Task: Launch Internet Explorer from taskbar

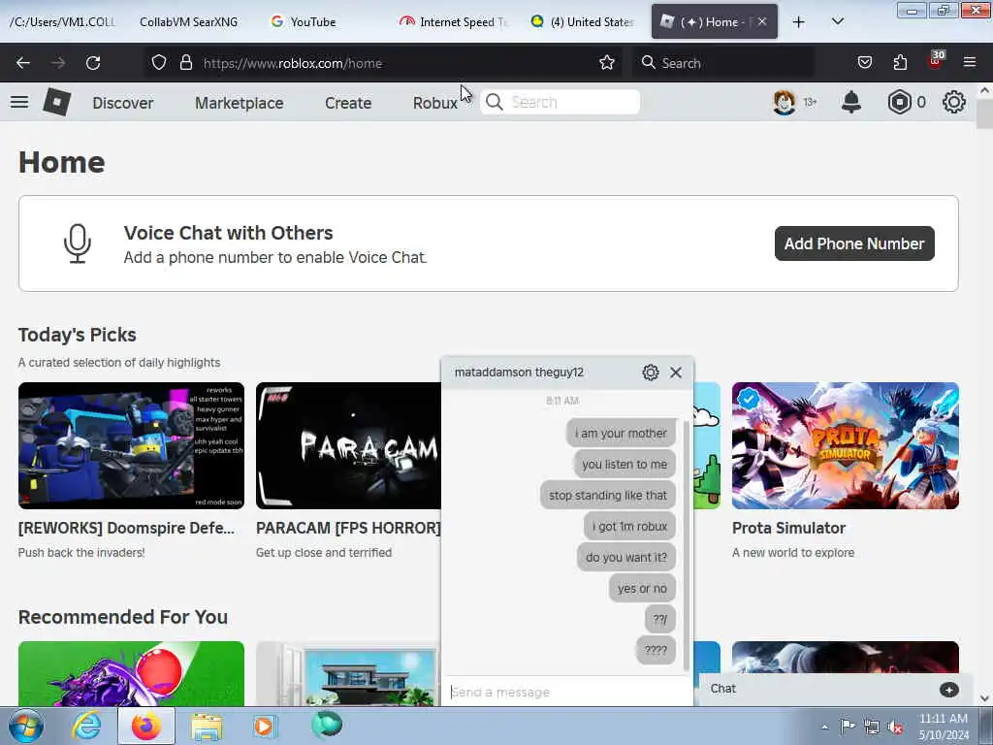Action: click(x=86, y=726)
